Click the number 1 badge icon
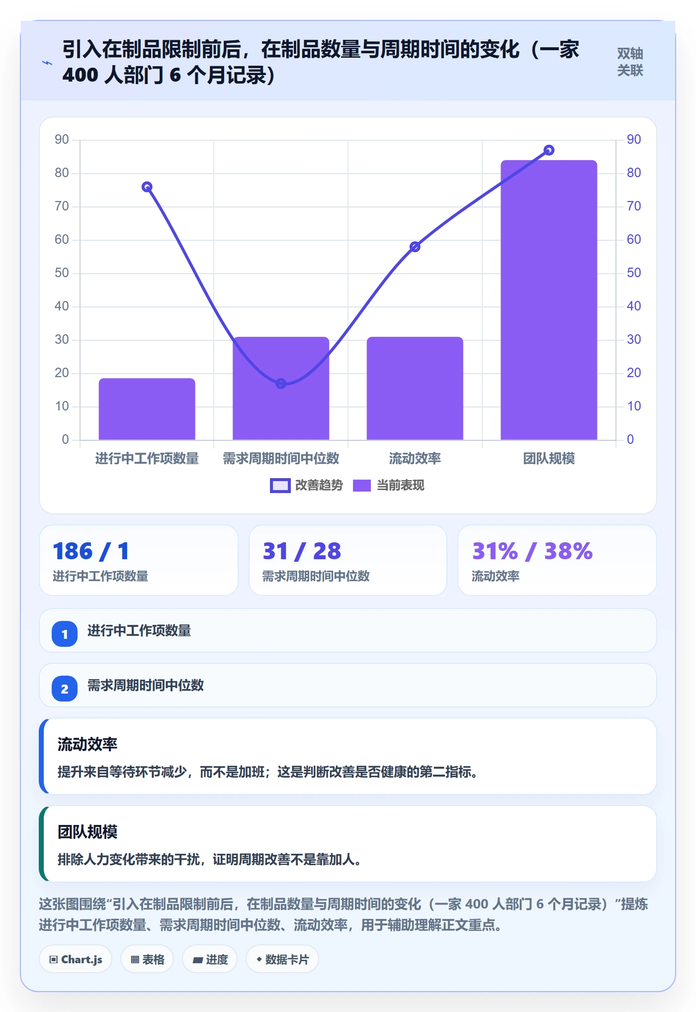Image resolution: width=696 pixels, height=1012 pixels. (x=65, y=634)
